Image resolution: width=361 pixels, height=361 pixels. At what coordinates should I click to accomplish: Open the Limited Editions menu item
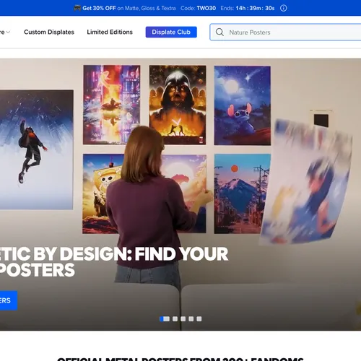[110, 32]
